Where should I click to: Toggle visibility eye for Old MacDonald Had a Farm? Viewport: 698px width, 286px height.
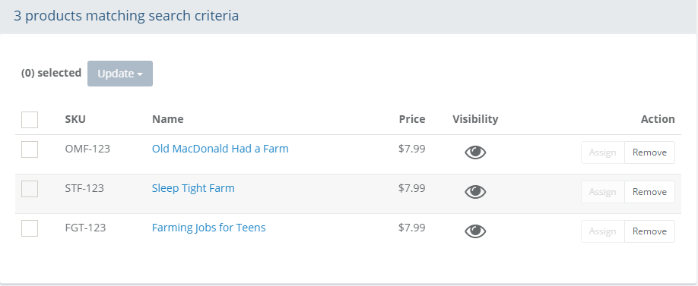point(475,152)
